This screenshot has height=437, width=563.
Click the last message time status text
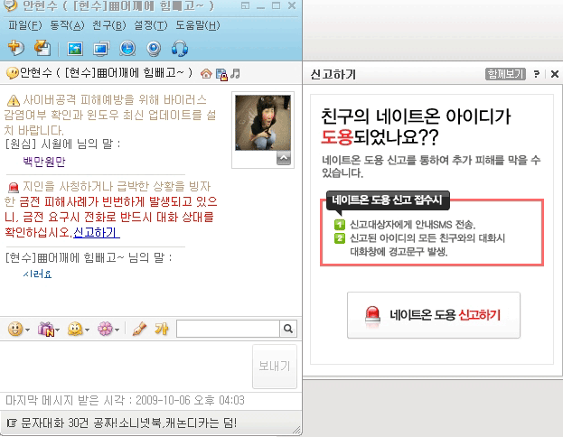(125, 400)
